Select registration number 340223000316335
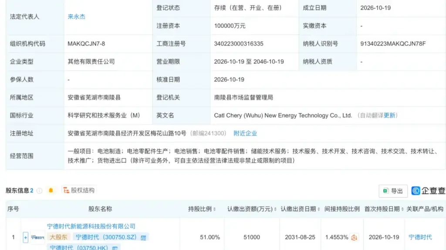This screenshot has width=446, height=250. click(239, 44)
